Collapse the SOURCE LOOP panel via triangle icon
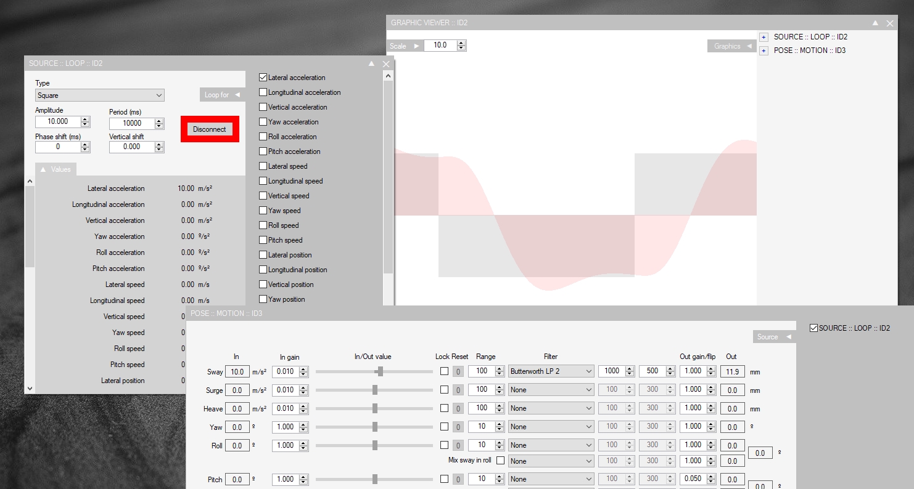 coord(371,63)
